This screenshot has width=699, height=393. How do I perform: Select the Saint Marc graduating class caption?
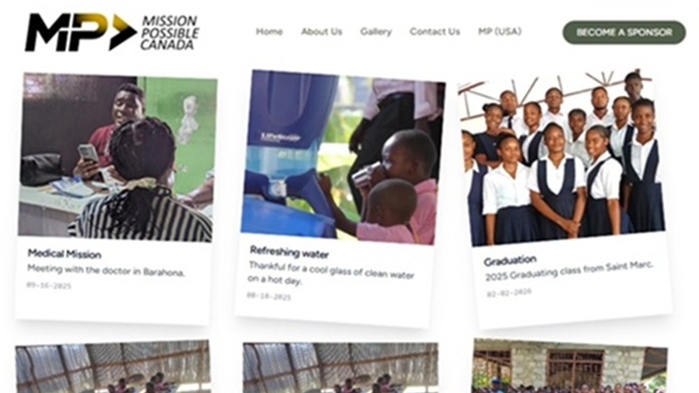569,271
